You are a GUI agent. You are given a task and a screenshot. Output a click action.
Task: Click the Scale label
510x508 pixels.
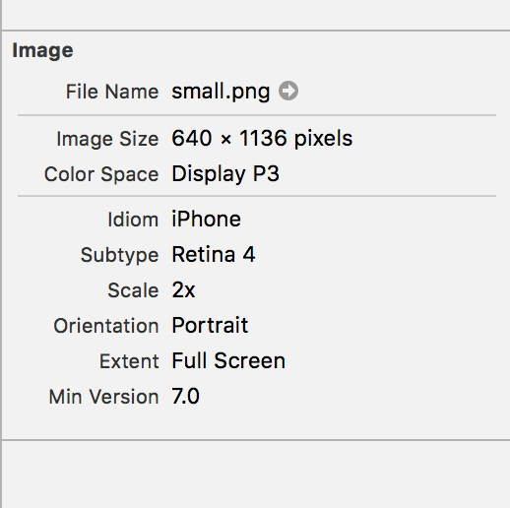point(133,290)
